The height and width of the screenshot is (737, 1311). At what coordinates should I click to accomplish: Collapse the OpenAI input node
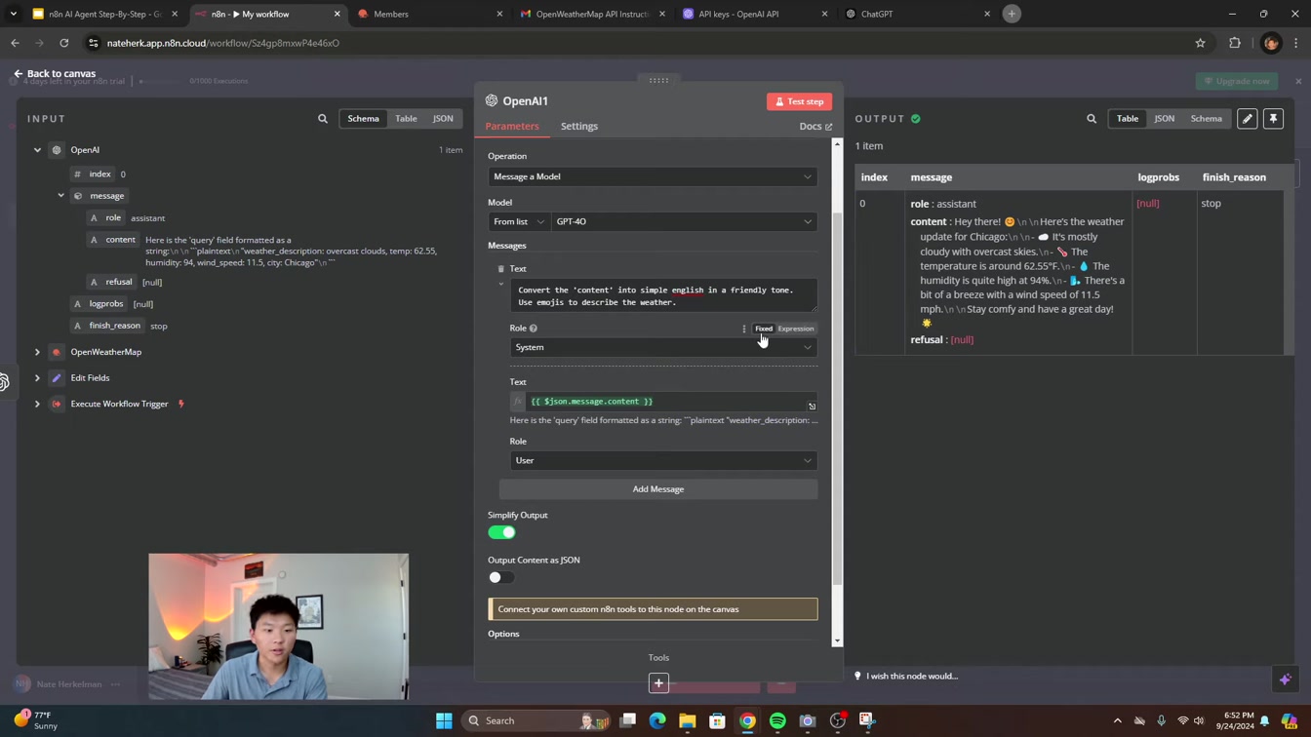tap(37, 150)
